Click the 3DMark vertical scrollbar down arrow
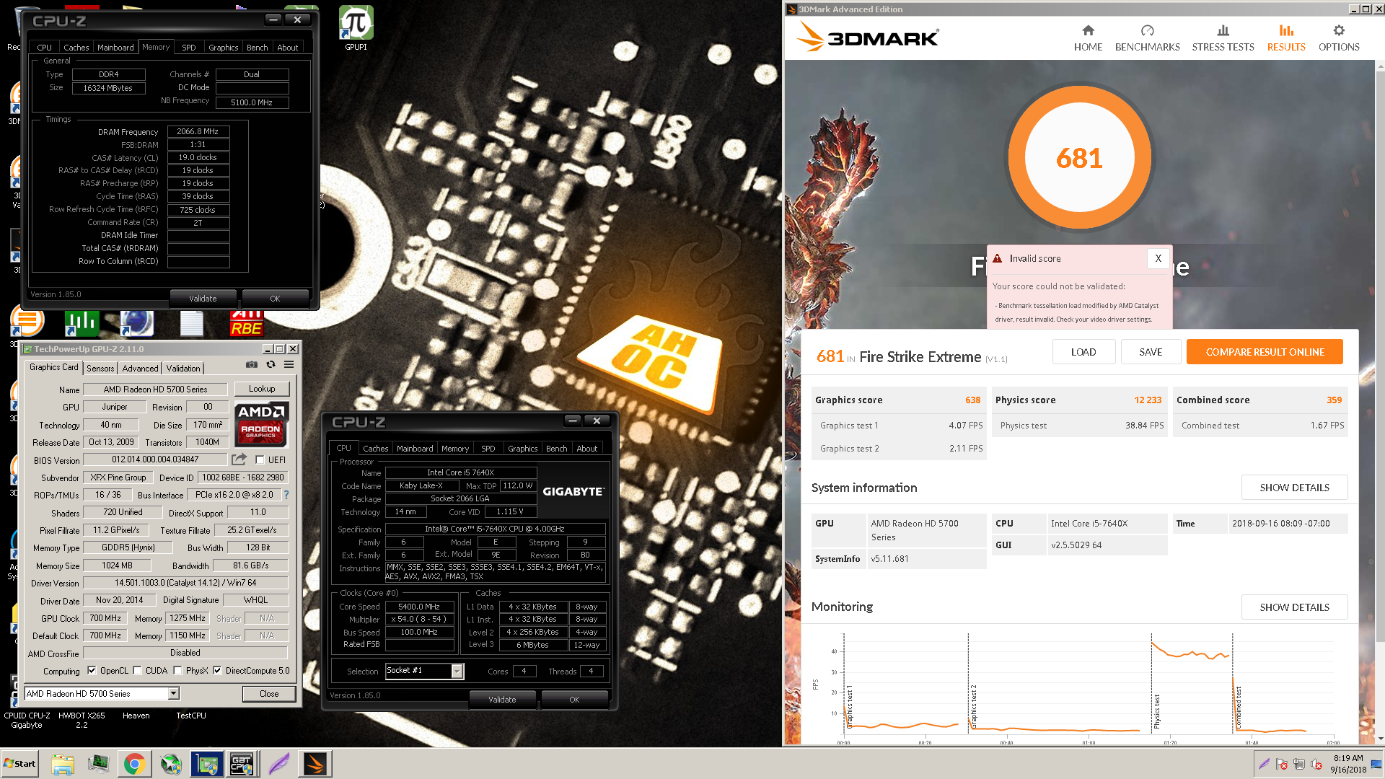Viewport: 1385px width, 779px height. point(1380,739)
